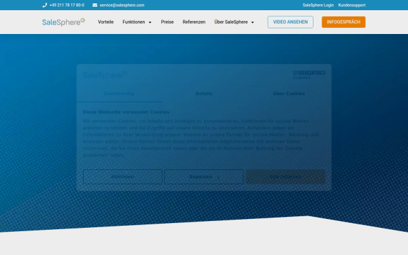Open the SaleSphere Login link

click(318, 5)
